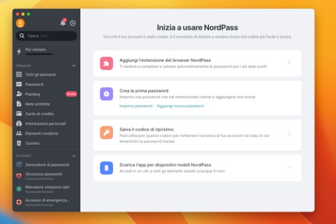Click the Inizia a usare NordPass heading
336x224 pixels.
pos(197,28)
